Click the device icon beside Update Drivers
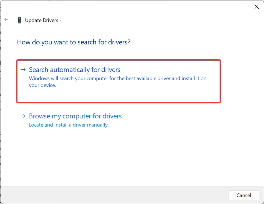The image size is (264, 204). coord(19,20)
